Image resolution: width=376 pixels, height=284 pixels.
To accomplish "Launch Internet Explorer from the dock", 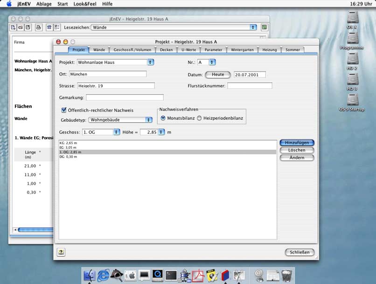I will point(103,275).
